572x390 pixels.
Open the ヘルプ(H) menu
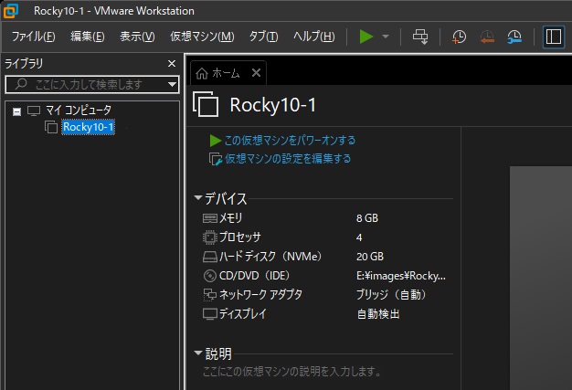click(x=314, y=37)
